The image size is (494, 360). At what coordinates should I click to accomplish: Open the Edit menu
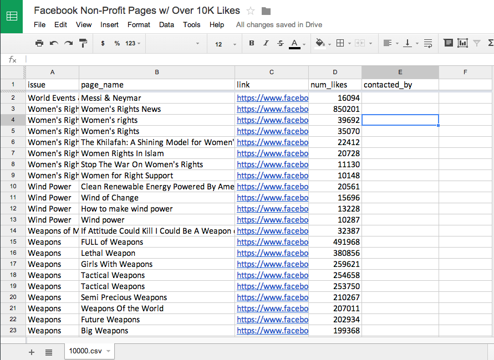point(60,24)
